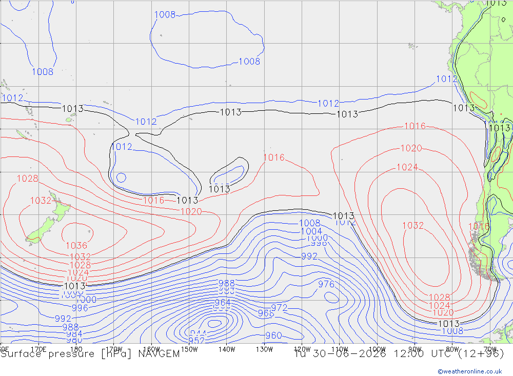The image size is (513, 376).
Task: Select the 960 isobar label
Action: click(x=273, y=335)
